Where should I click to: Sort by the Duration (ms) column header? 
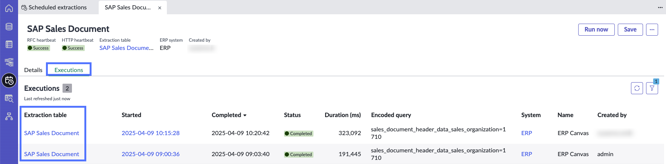point(343,115)
